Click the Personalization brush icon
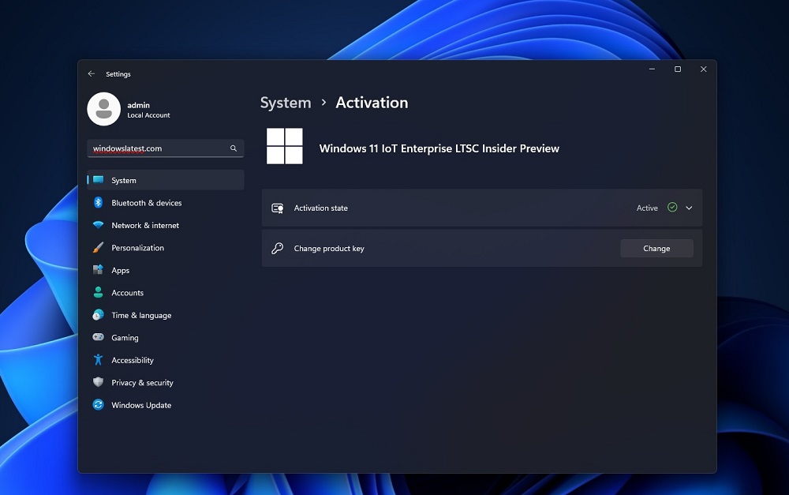The width and height of the screenshot is (789, 495). [97, 248]
